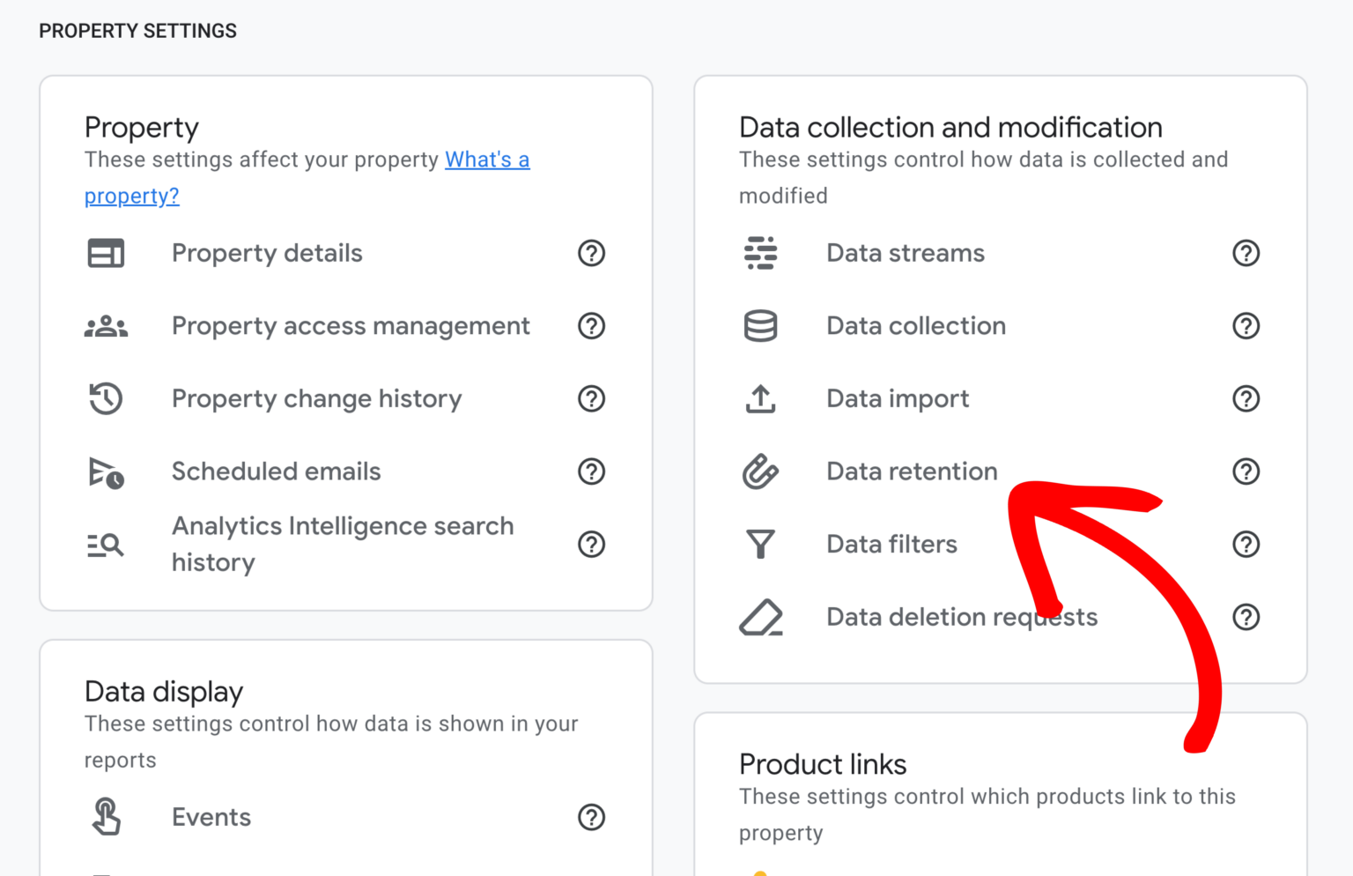
Task: Select the Data collection database icon
Action: [x=761, y=326]
